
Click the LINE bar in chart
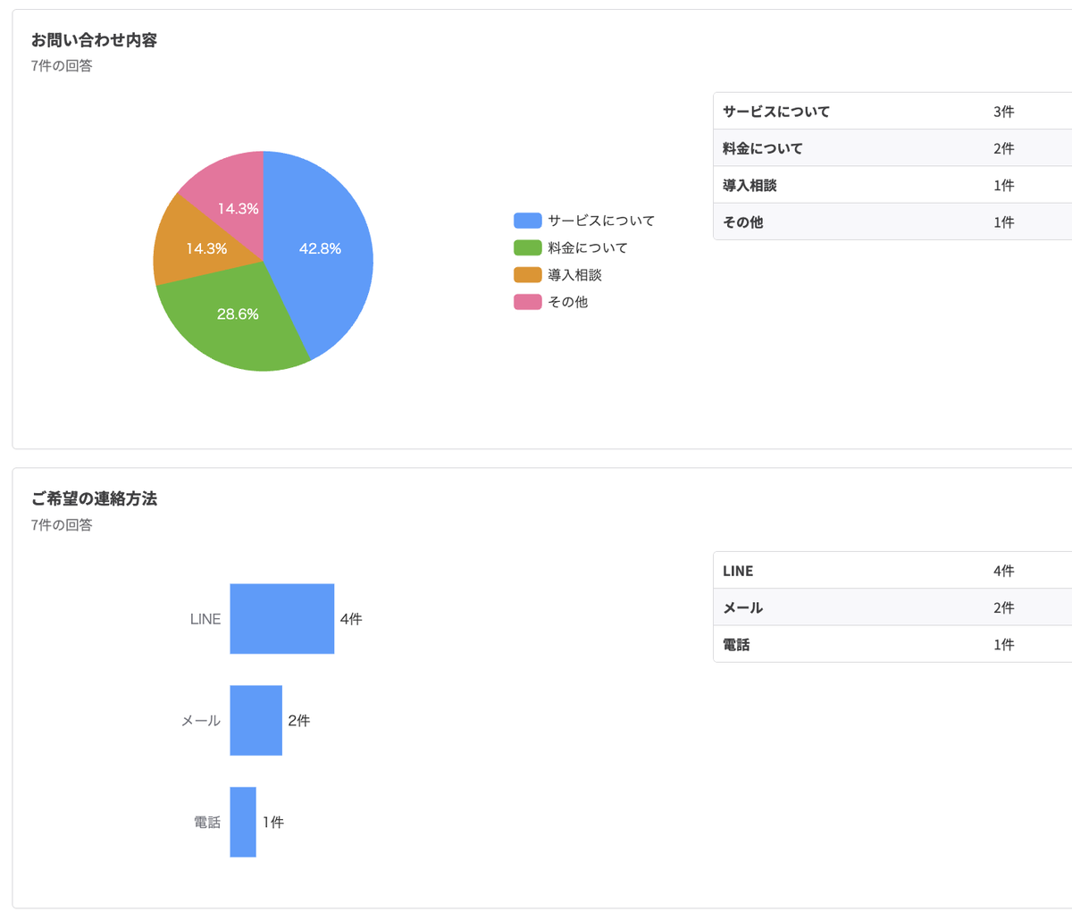tap(282, 619)
